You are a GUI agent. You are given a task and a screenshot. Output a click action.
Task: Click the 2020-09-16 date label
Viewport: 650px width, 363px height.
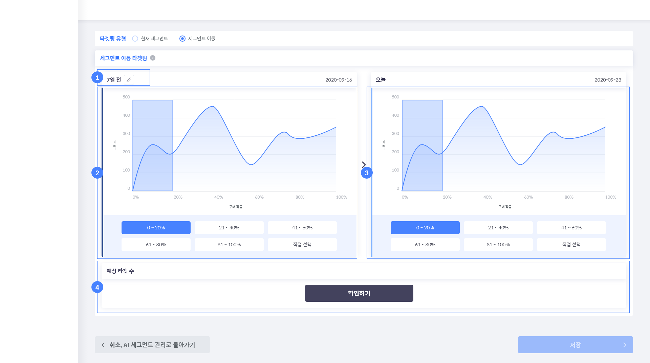pos(339,80)
